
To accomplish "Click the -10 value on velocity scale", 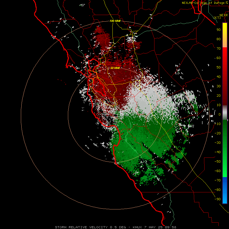I will click(218, 124).
